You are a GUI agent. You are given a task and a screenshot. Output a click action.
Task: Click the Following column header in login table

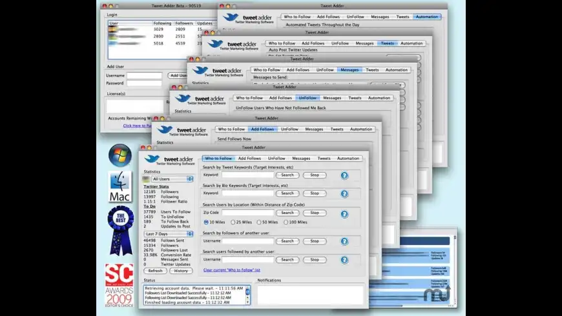[162, 23]
